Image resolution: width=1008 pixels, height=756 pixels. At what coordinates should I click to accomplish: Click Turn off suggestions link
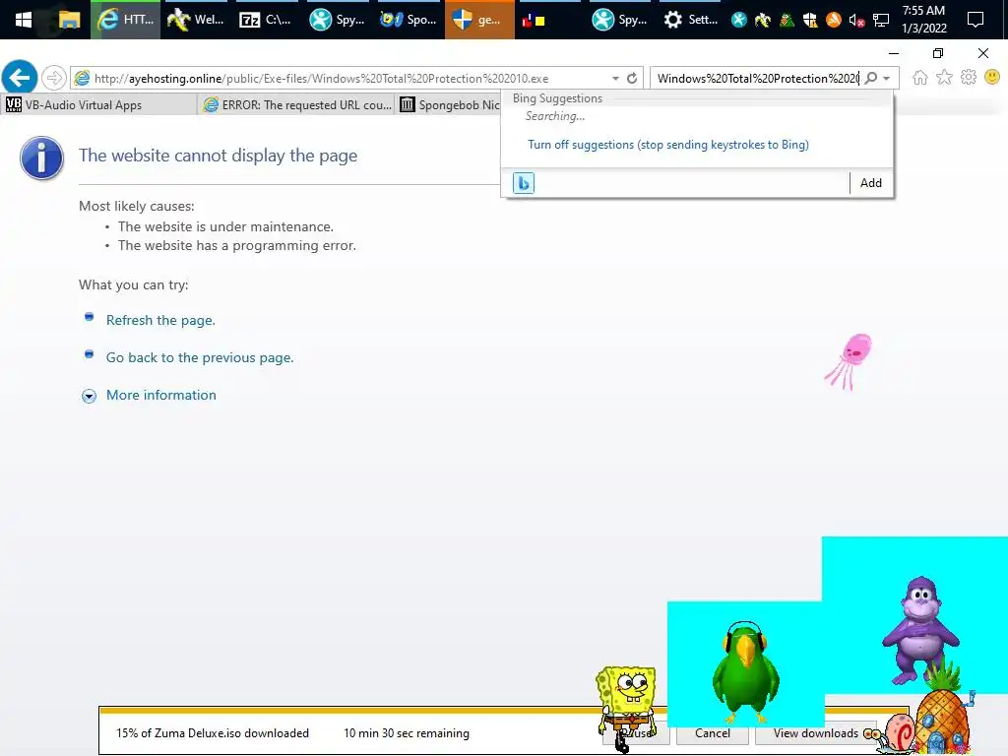668,145
